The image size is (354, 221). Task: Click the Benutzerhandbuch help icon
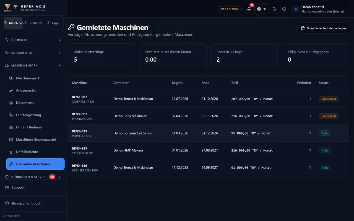pyautogui.click(x=7, y=203)
